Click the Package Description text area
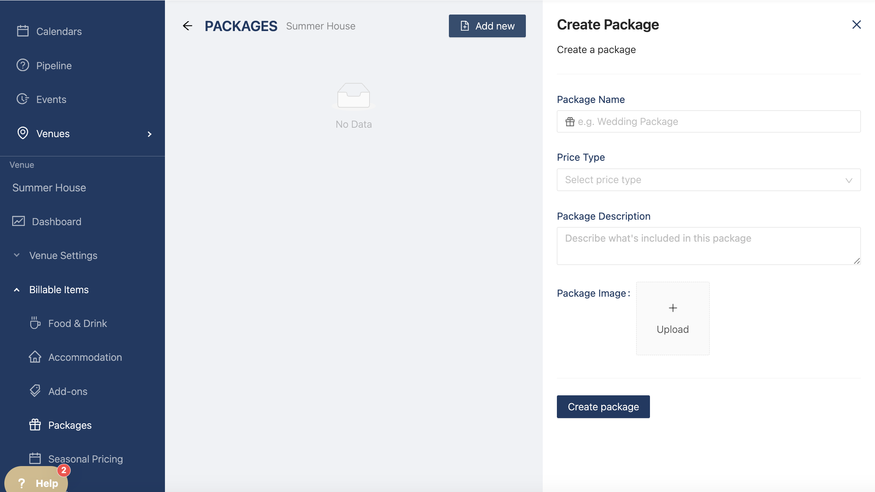This screenshot has height=492, width=875. tap(708, 246)
